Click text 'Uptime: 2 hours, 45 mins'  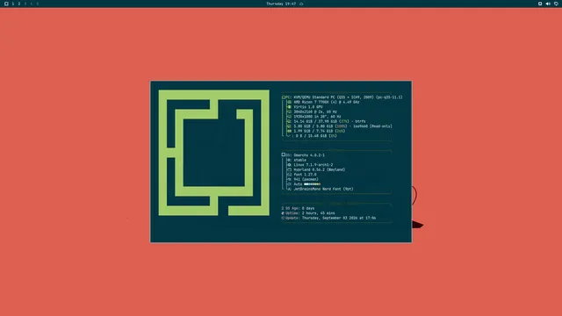point(310,213)
